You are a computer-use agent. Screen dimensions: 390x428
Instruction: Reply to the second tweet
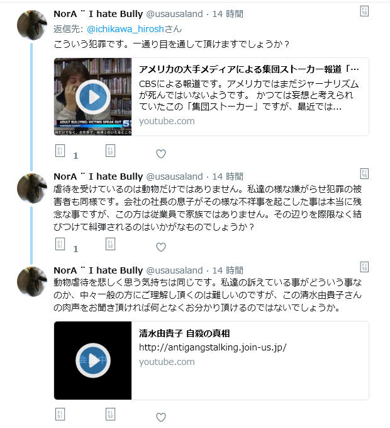click(60, 244)
